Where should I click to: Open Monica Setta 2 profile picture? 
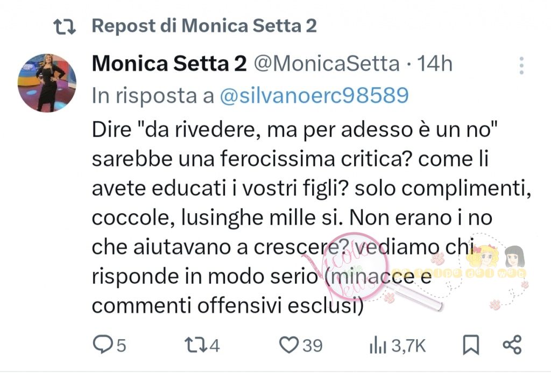click(x=47, y=82)
